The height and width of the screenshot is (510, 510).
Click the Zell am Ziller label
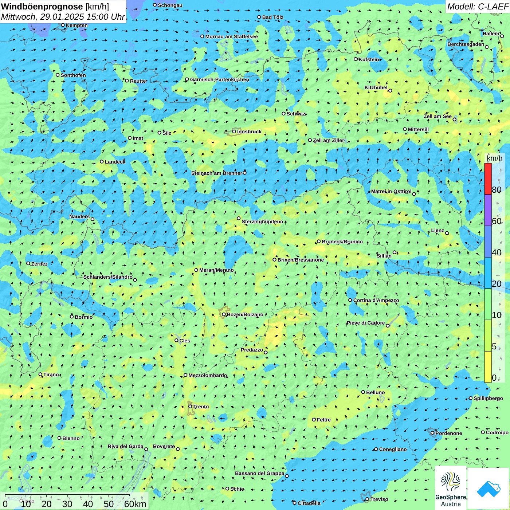click(328, 140)
